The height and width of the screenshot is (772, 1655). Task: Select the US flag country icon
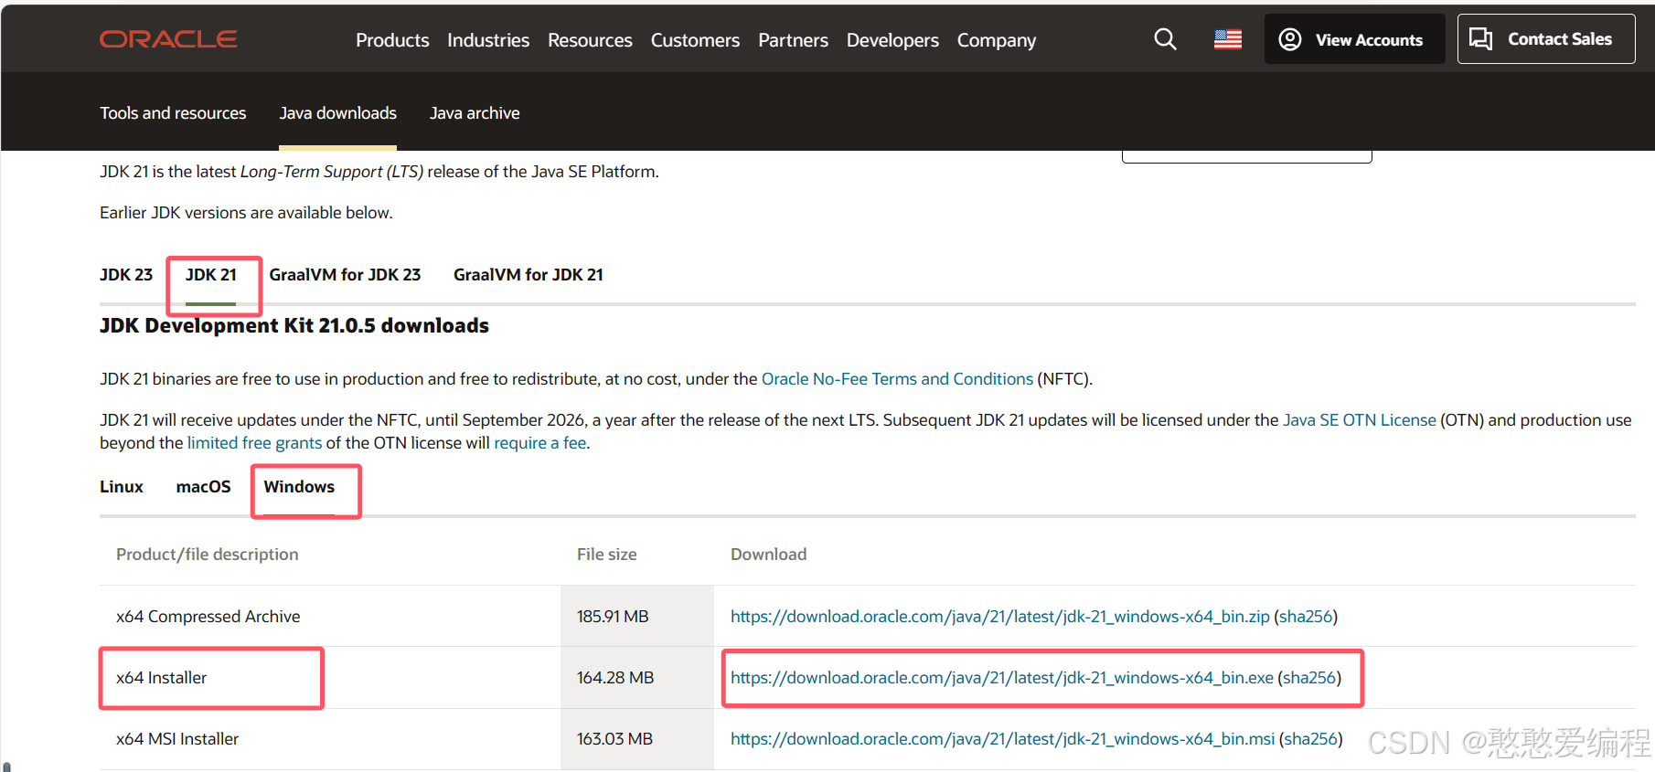pyautogui.click(x=1227, y=39)
